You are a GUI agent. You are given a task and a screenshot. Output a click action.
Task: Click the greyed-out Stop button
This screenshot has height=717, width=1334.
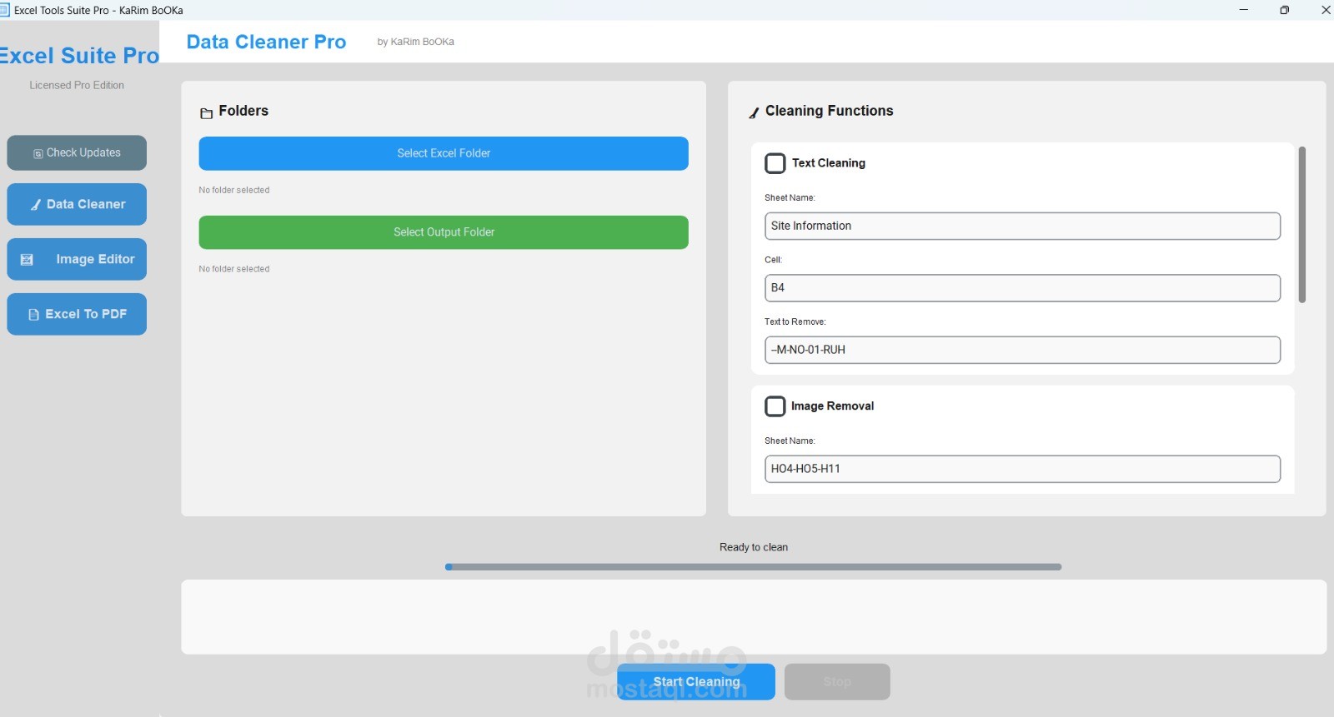(x=837, y=681)
